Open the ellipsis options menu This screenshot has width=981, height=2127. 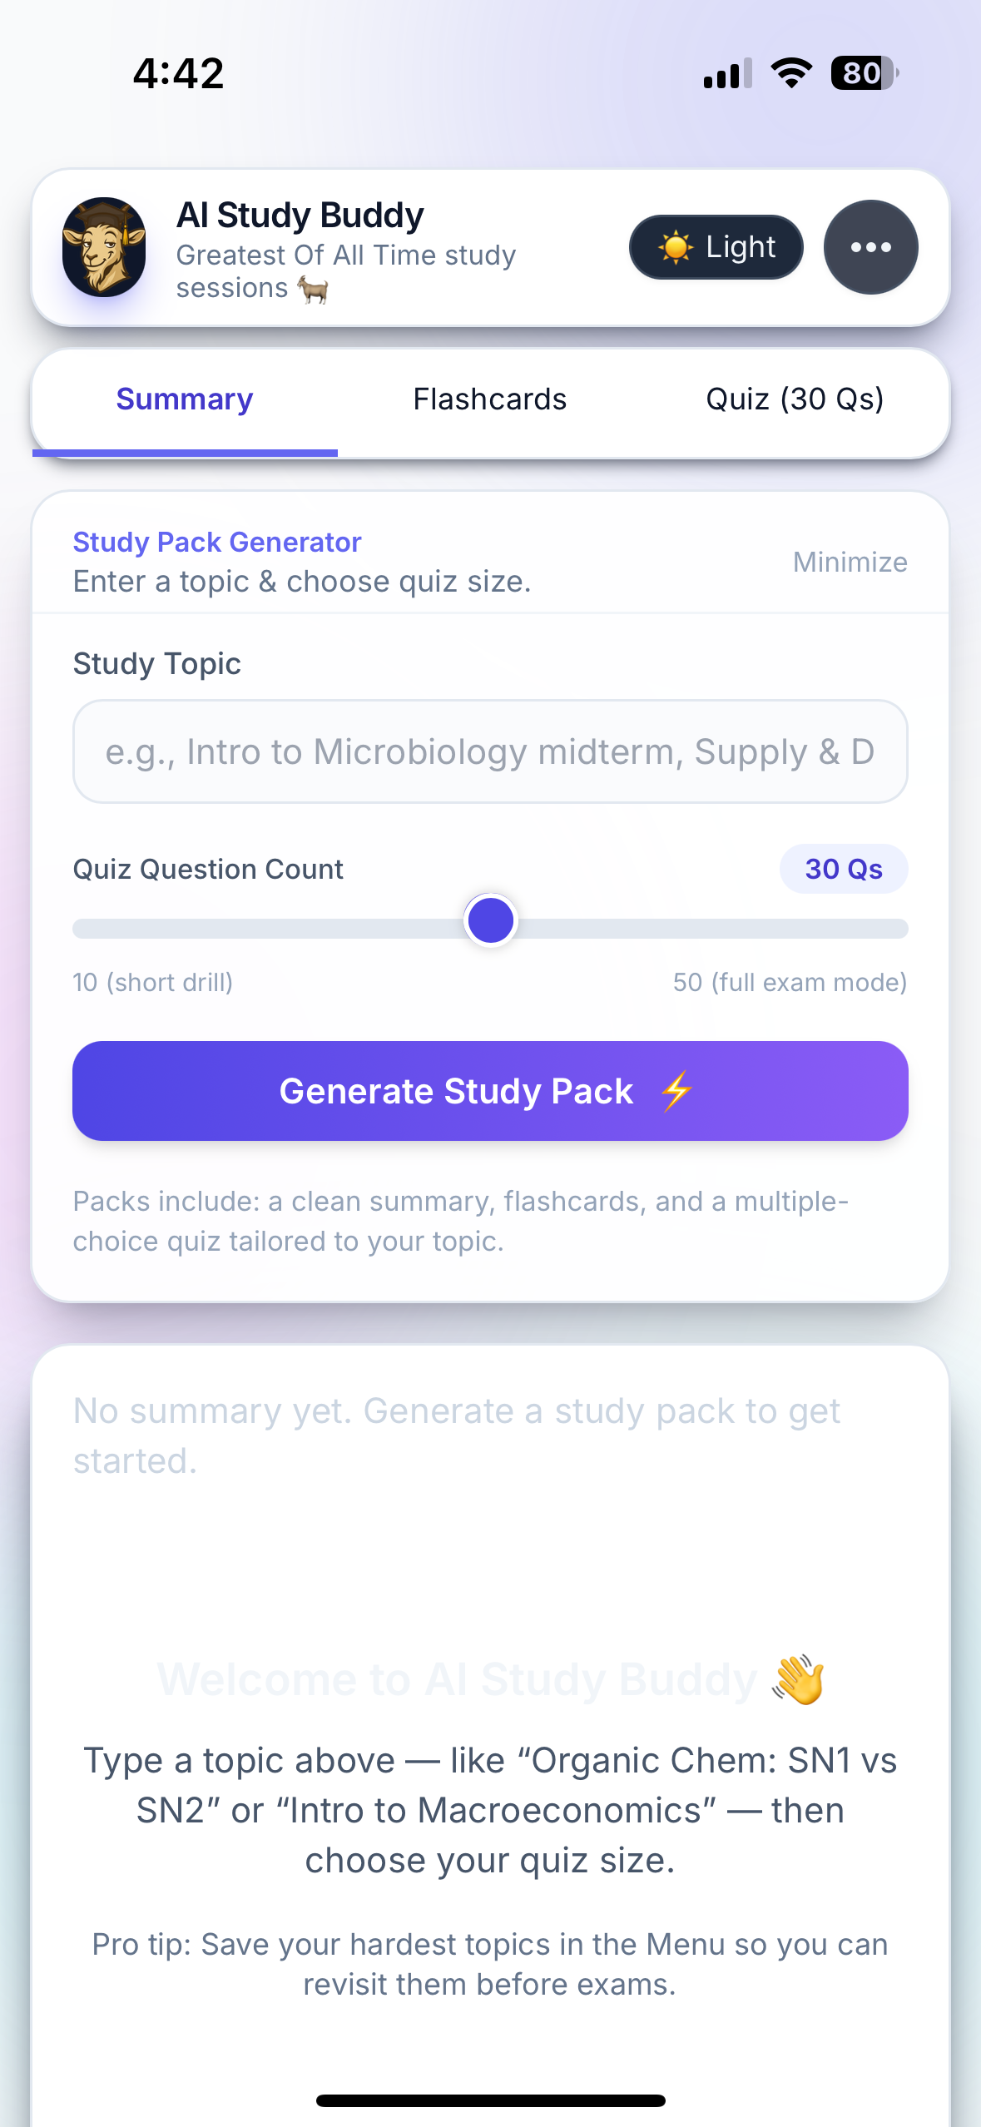(870, 246)
